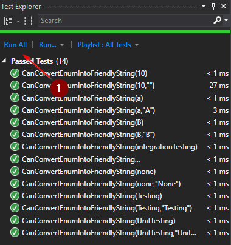This screenshot has height=245, width=231.
Task: Click the Run All link
Action: pos(15,45)
